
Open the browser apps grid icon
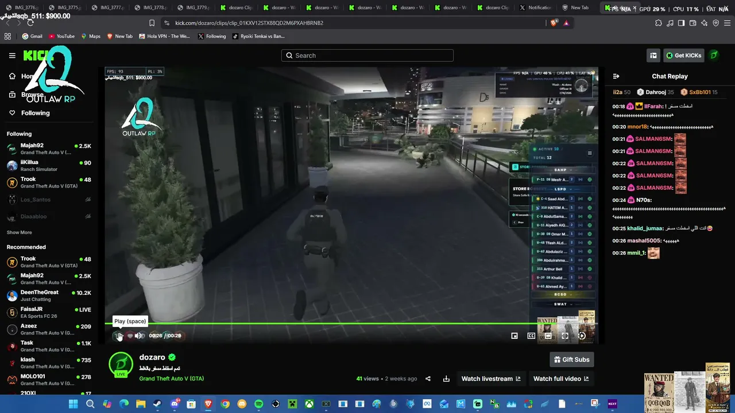7,36
